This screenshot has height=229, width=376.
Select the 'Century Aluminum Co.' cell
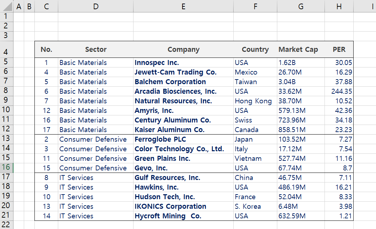coord(183,120)
